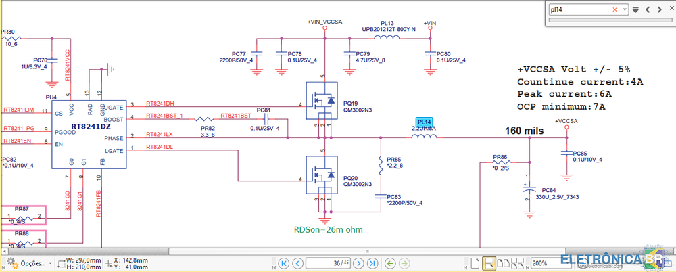Go back to previous view
Screen dimensions: 676x272
[x=389, y=263]
